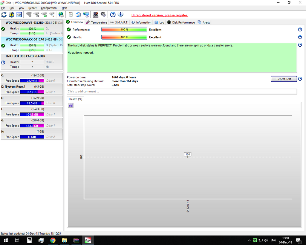Viewport: 306px width, 245px height.
Task: Open the View menu
Action: (21, 8)
